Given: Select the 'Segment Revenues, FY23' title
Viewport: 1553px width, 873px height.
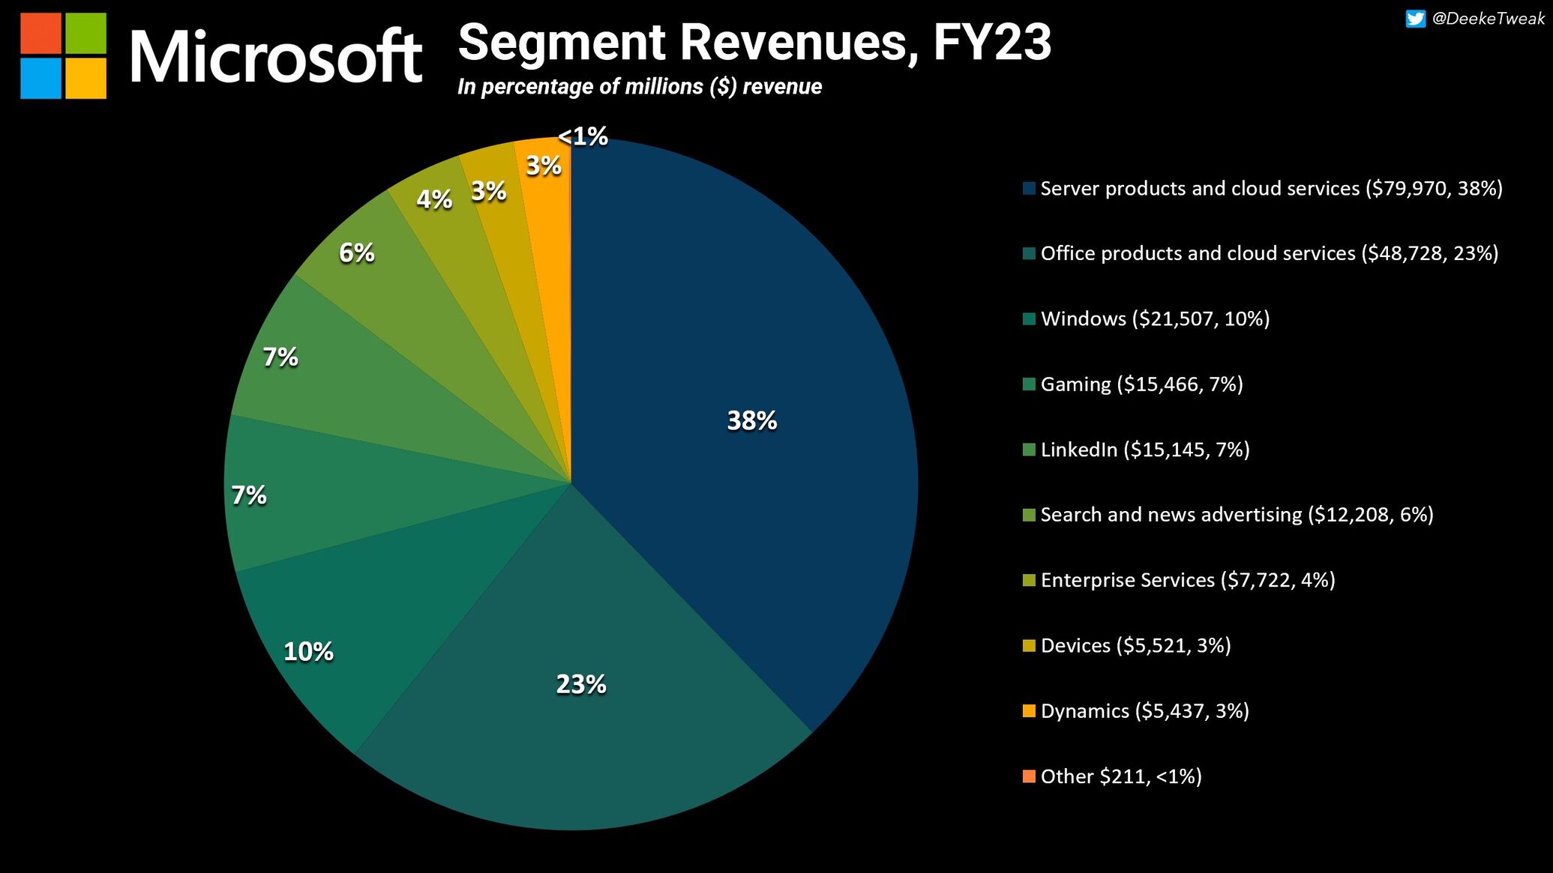Looking at the screenshot, I should (754, 42).
